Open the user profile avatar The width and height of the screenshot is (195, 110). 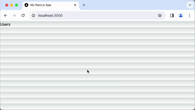click(x=181, y=16)
